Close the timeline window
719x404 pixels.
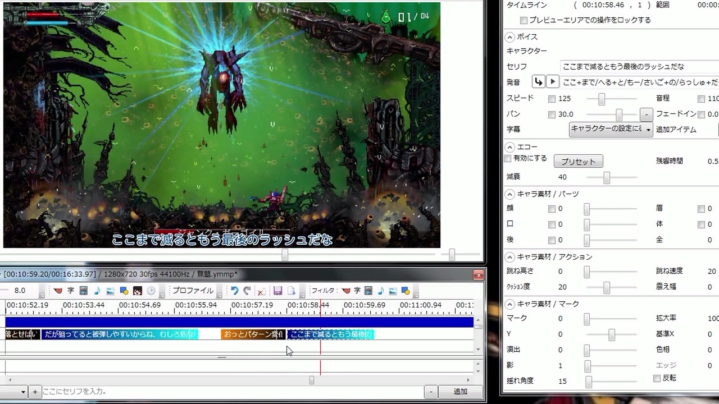coord(479,274)
